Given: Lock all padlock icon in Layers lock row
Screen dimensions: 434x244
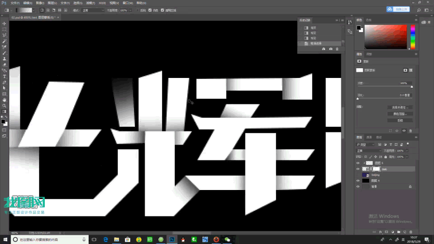Looking at the screenshot, I should coord(386,157).
